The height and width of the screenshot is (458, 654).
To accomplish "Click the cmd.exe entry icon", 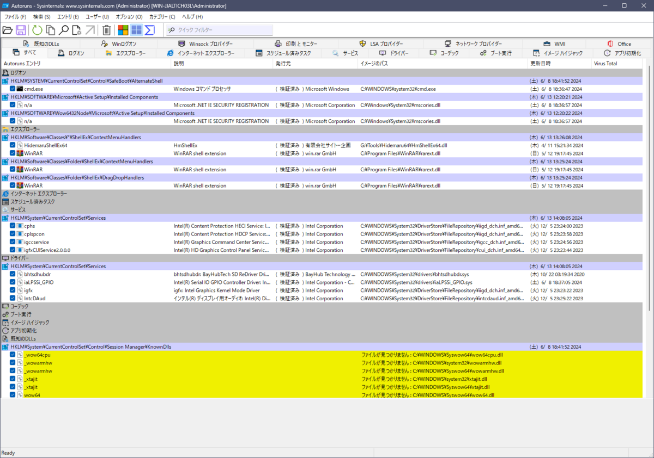I will [x=20, y=89].
